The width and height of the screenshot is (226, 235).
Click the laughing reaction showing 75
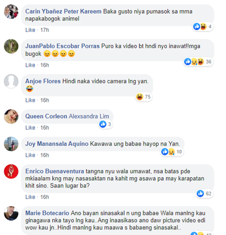[143, 97]
